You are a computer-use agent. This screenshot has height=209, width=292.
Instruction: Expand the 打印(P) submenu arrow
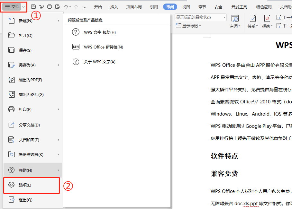pyautogui.click(x=58, y=109)
